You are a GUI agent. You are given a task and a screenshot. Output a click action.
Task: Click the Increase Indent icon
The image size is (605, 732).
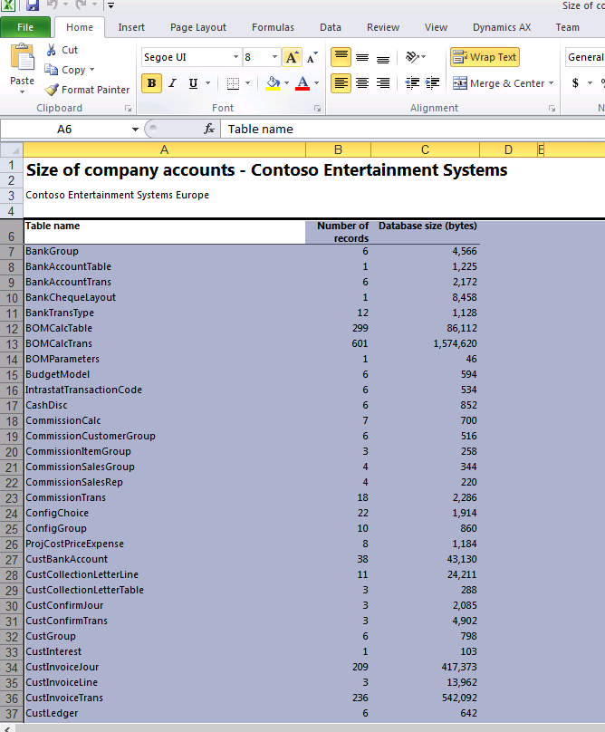coord(432,83)
